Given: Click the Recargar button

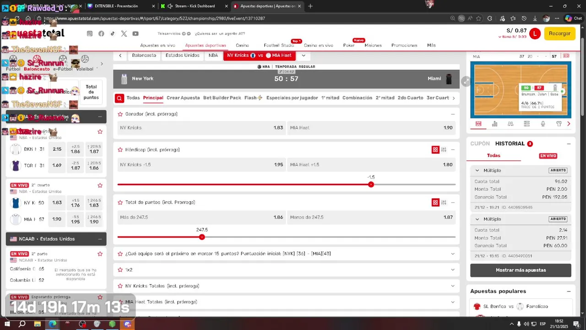Looking at the screenshot, I should 559,33.
